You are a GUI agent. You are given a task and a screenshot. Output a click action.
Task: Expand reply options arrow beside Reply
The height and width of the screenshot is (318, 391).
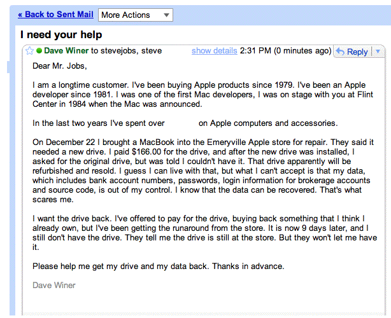pyautogui.click(x=378, y=52)
